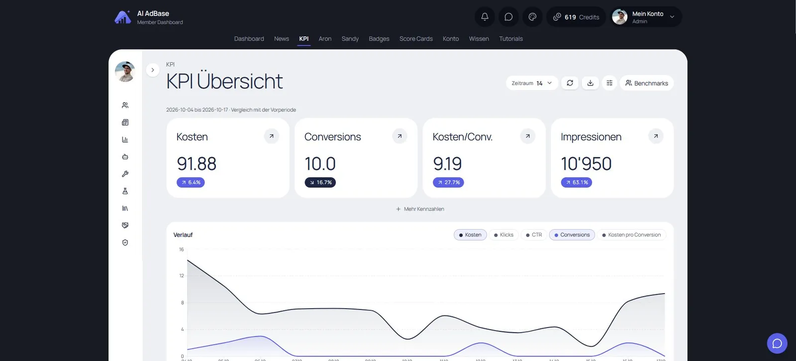796x361 pixels.
Task: Open the floating chat widget
Action: point(777,344)
